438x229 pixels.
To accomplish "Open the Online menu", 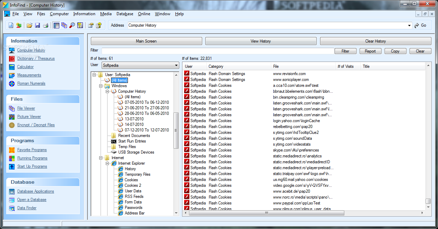I will tap(144, 14).
